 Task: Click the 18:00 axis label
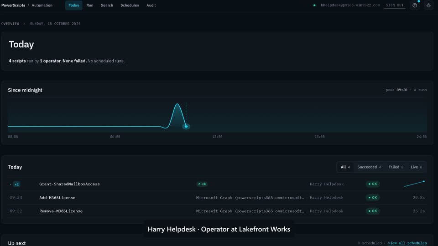tap(319, 137)
